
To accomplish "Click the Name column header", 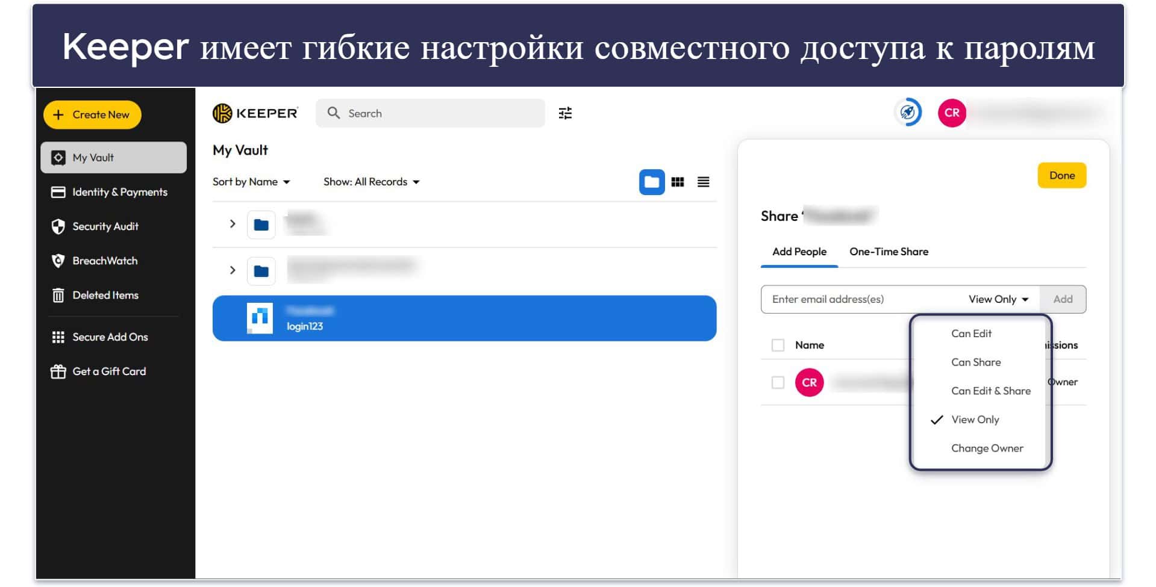I will [809, 345].
